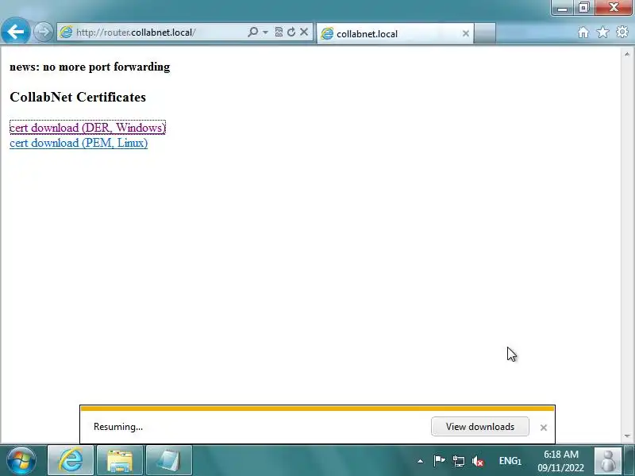Click the page icon in the address bar
The width and height of the screenshot is (635, 476).
66,32
